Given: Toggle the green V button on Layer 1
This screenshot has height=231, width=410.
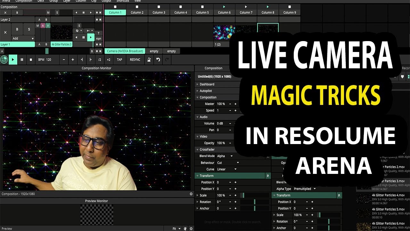Looking at the screenshot, I should coord(48,26).
